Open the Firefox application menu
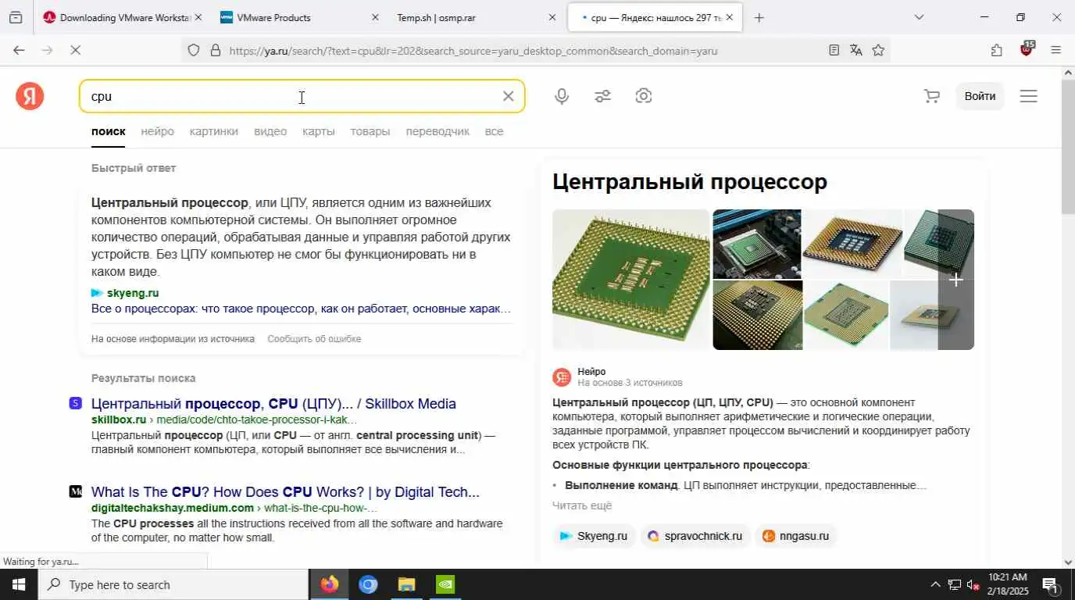1075x600 pixels. click(1055, 50)
